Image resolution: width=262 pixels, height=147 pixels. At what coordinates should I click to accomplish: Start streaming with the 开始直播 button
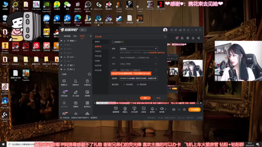click(194, 109)
